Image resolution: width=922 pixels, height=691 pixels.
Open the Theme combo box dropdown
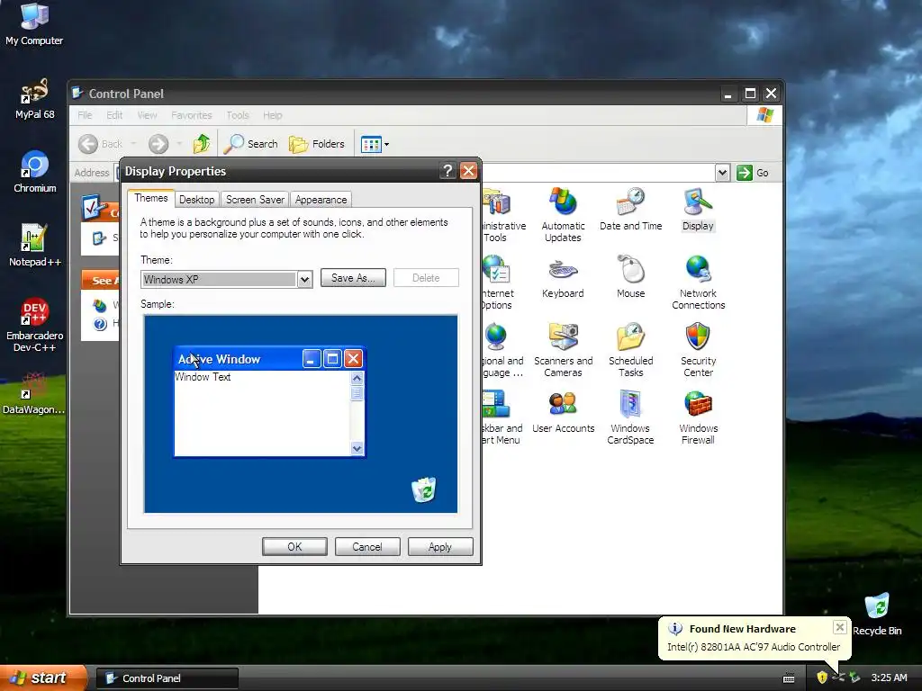tap(304, 279)
